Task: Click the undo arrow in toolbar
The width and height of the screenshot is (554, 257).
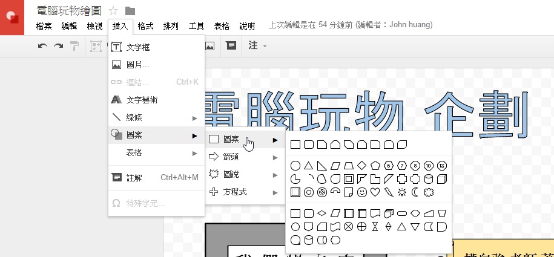Action: point(42,45)
